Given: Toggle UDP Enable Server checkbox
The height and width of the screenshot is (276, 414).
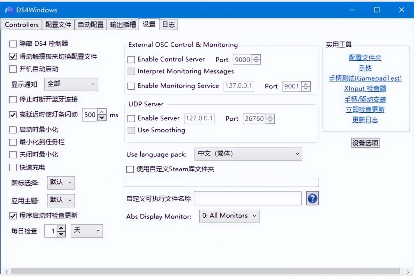Looking at the screenshot, I should point(131,119).
